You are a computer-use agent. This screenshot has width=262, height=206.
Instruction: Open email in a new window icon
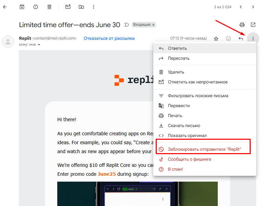253,25
